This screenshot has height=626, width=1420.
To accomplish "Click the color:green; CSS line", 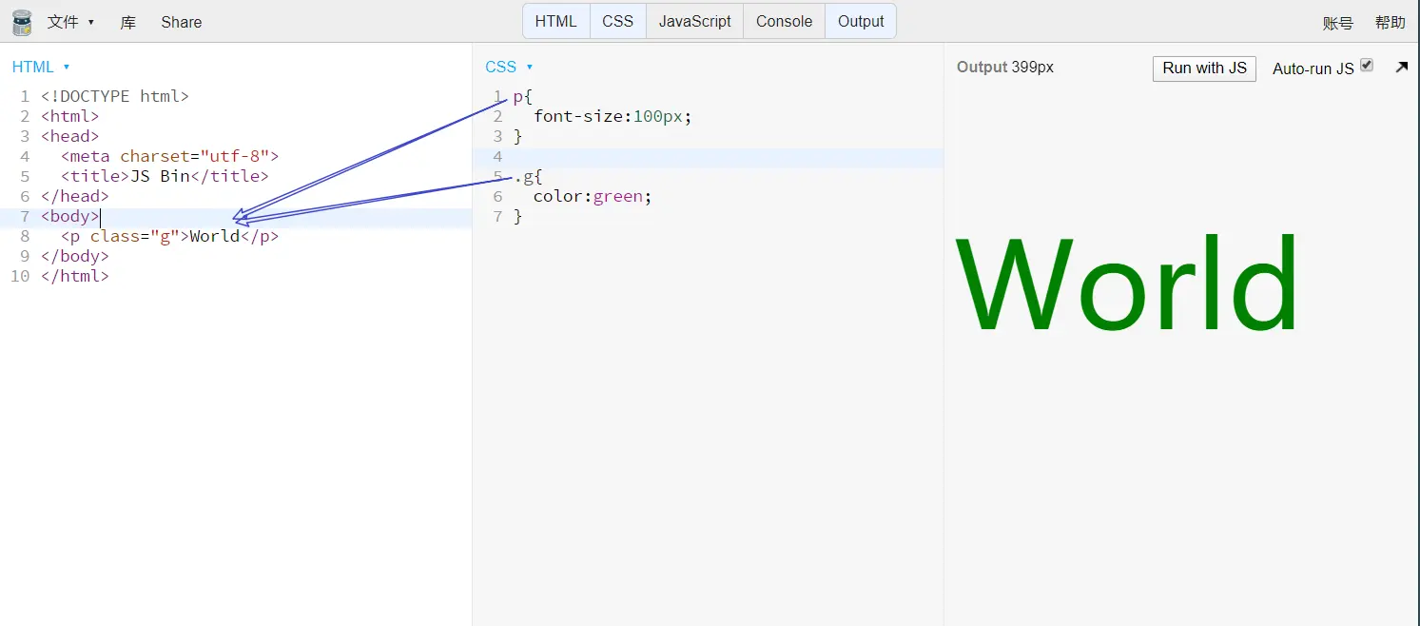I will 593,196.
